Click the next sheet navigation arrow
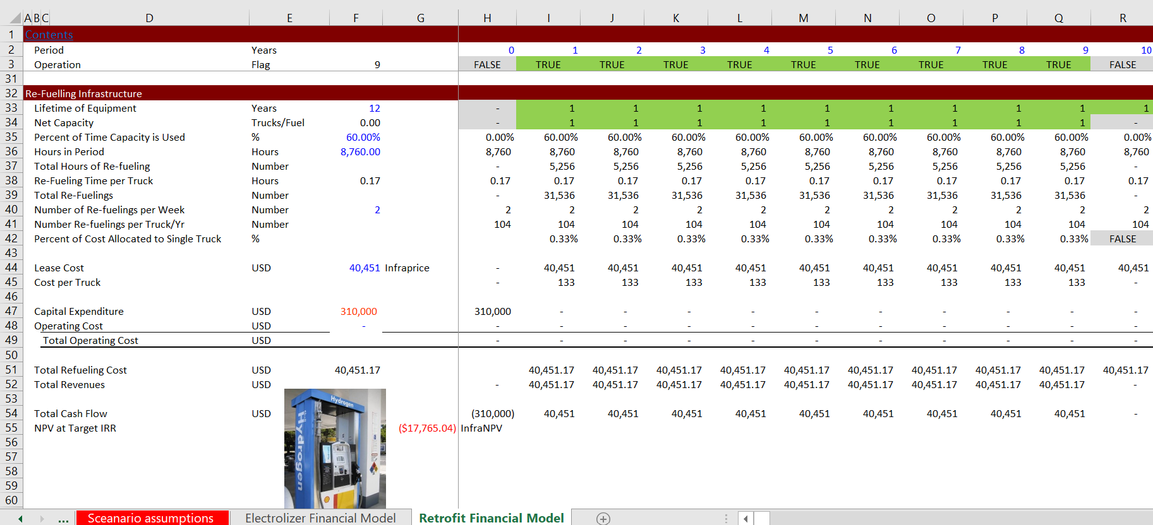 tap(42, 519)
